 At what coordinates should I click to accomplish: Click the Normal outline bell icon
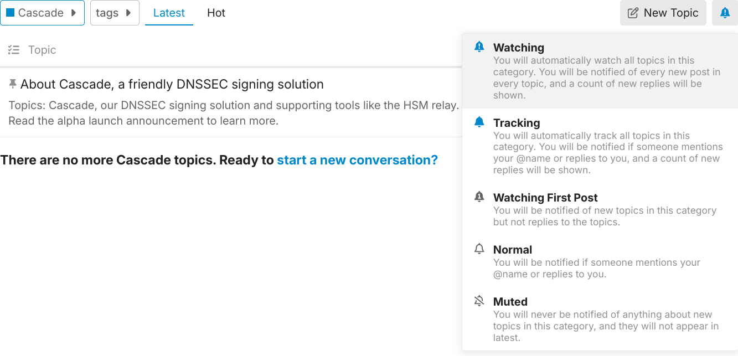click(x=479, y=249)
